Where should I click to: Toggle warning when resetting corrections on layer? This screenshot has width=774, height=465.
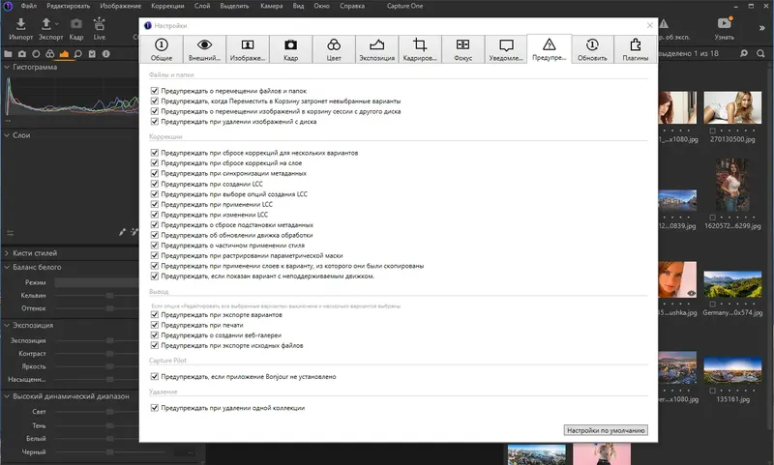click(x=155, y=162)
